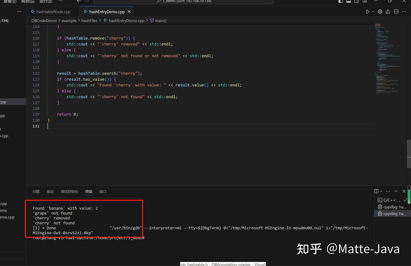Viewport: 411px width, 266px height.
Task: Open the sidebar's more actions ellipsis
Action: pos(19,12)
